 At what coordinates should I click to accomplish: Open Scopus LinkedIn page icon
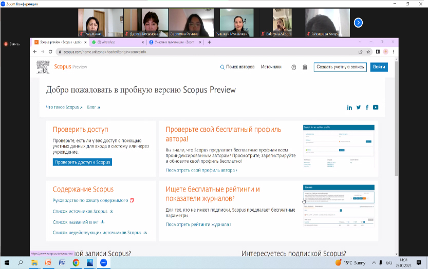click(x=350, y=107)
